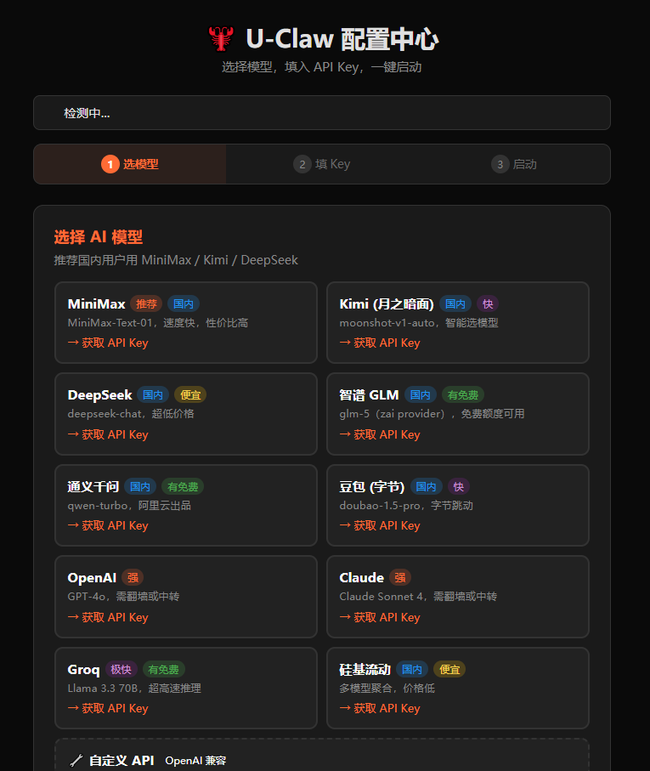Click the 便宜 badge on 硅基流动
The height and width of the screenshot is (771, 650).
click(x=449, y=670)
